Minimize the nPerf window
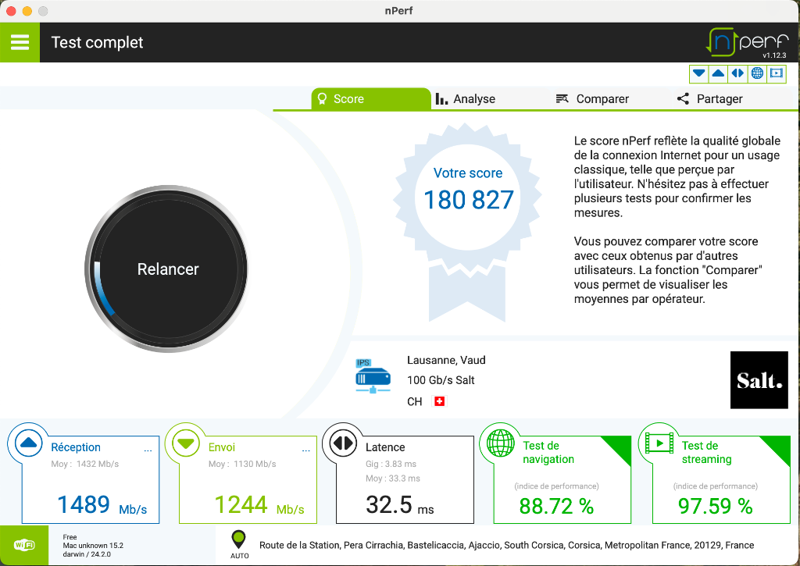The height and width of the screenshot is (566, 800). click(27, 11)
